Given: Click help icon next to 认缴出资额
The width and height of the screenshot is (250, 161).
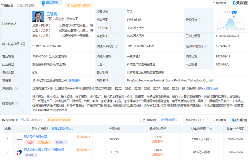Looking at the screenshot, I should [x=208, y=129].
